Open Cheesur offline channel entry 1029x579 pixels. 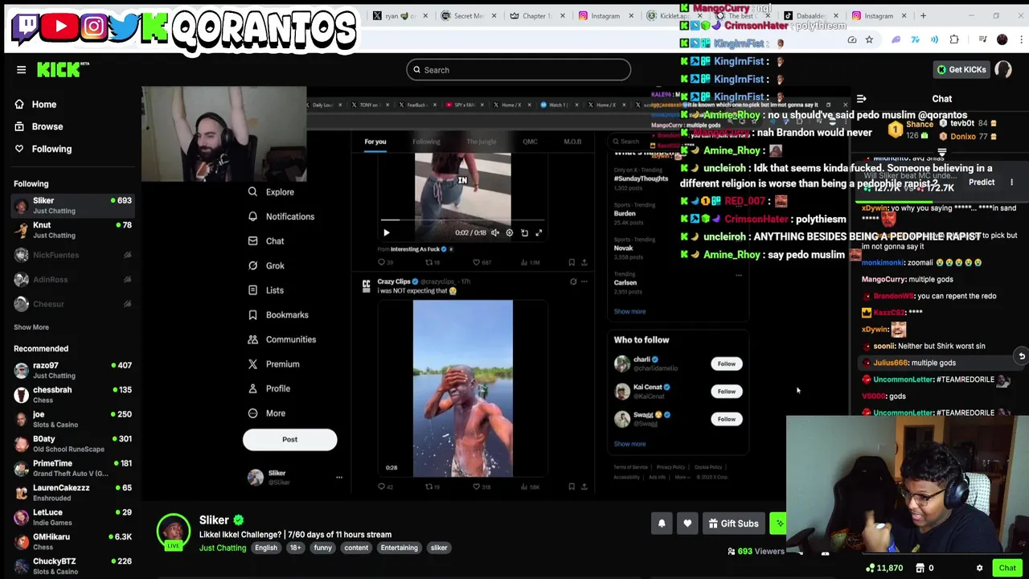click(72, 304)
